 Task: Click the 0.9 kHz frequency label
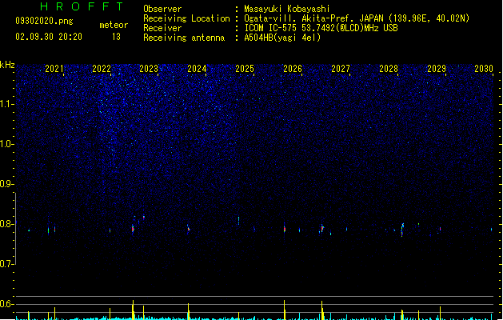[x=7, y=184]
